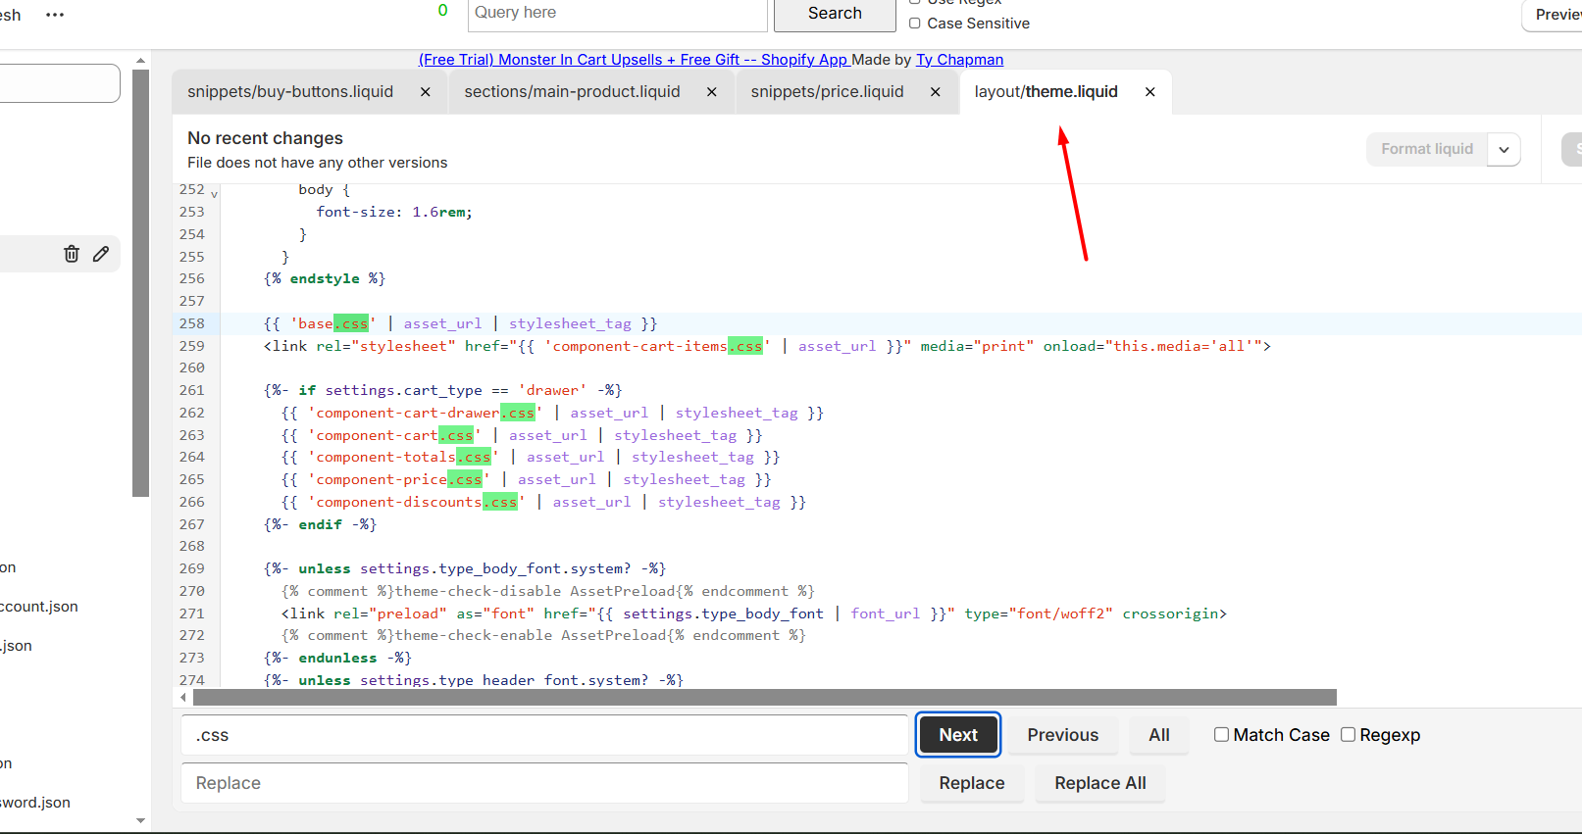This screenshot has width=1582, height=834.
Task: Switch to snippets/price.liquid tab
Action: [827, 91]
